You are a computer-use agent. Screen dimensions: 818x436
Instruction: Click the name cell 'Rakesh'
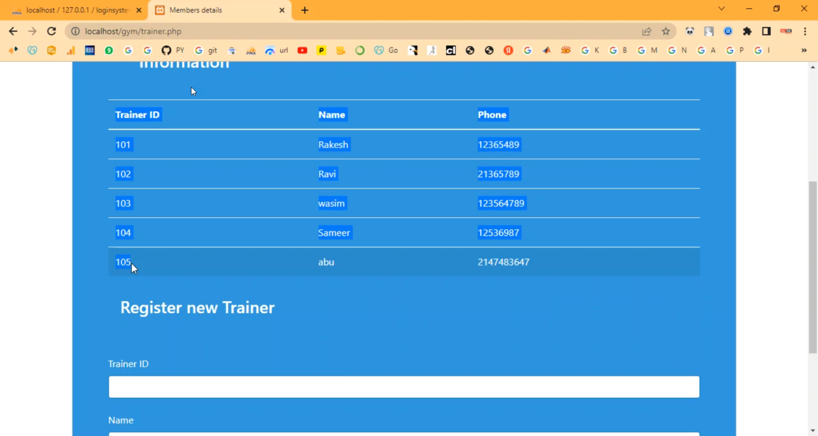(x=333, y=145)
